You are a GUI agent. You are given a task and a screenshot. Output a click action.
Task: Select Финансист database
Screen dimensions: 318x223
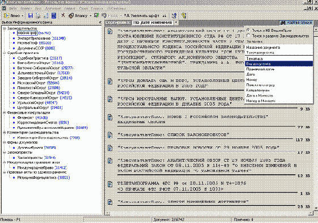click(32, 117)
